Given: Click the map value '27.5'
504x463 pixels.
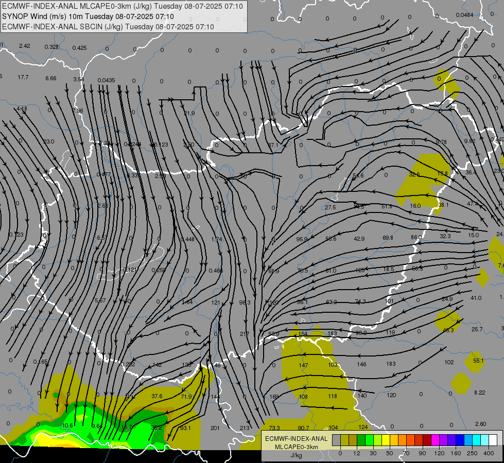Looking at the screenshot, I should (331, 207).
